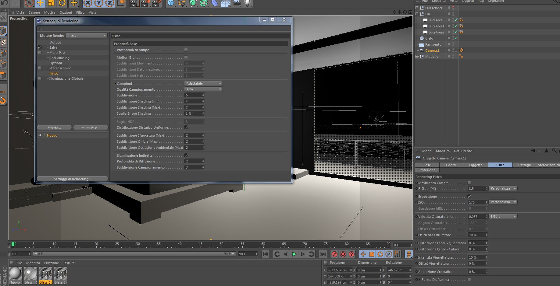Enable Movimento Camera checkbox
The height and width of the screenshot is (286, 560).
click(469, 183)
